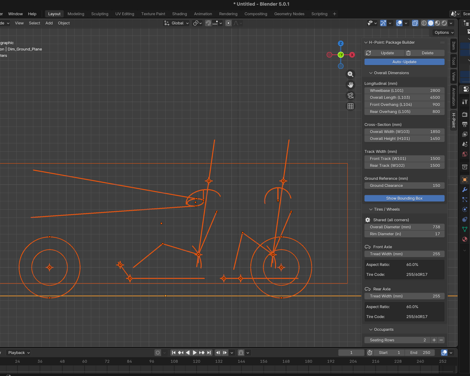Image resolution: width=470 pixels, height=376 pixels.
Task: Switch orthographic/perspective with grid icon
Action: [350, 106]
